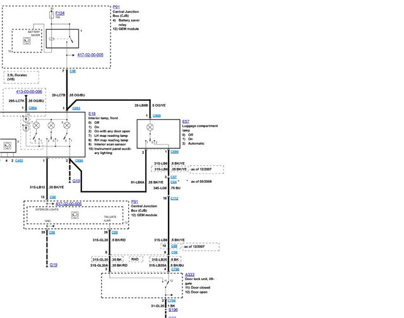Image resolution: width=404 pixels, height=318 pixels.
Task: Open the 413-00-00-006 diagram reference
Action: 29,91
